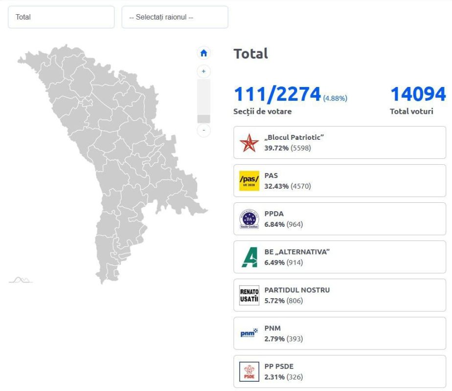Open the Total dropdown selector
The width and height of the screenshot is (452, 391).
[x=61, y=17]
